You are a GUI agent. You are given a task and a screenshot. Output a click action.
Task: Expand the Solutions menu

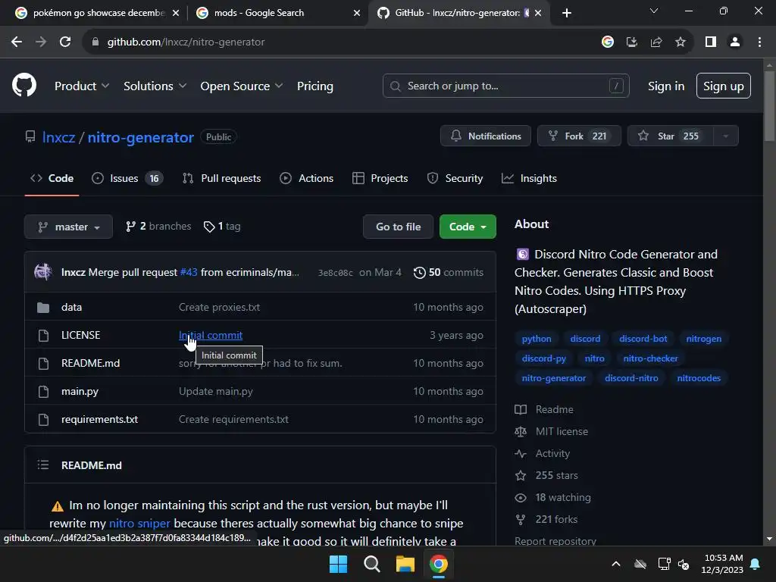155,86
